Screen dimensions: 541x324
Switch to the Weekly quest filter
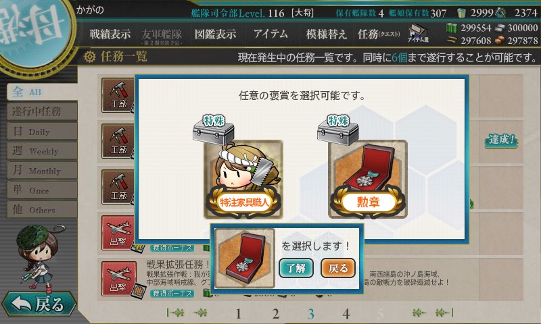[x=42, y=151]
